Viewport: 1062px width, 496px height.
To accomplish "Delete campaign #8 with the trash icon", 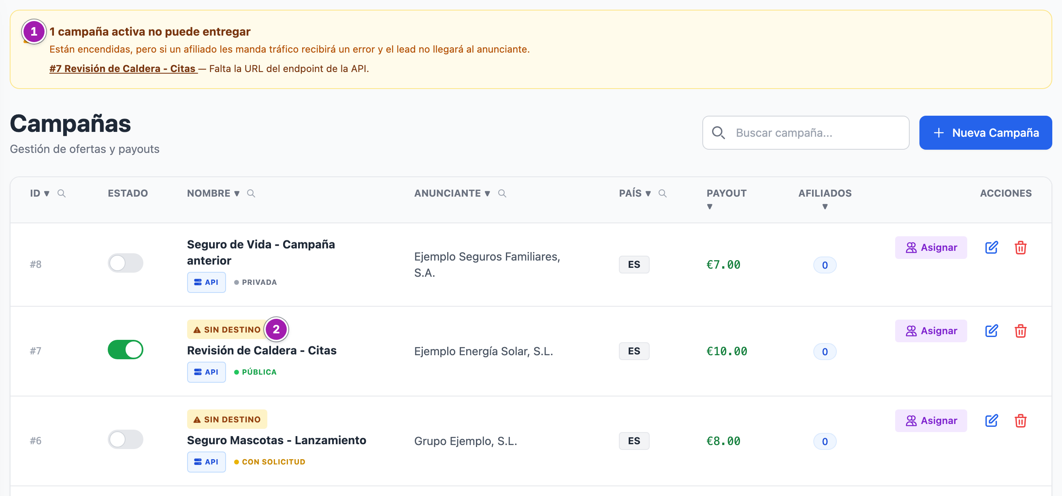I will point(1020,248).
